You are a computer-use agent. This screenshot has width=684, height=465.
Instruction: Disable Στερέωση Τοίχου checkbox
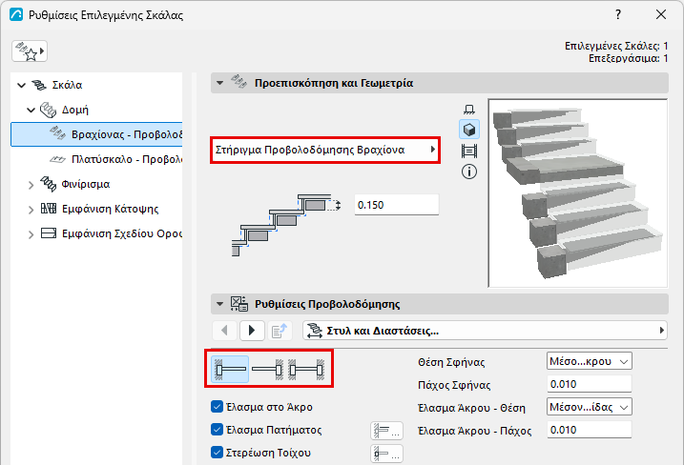point(217,453)
